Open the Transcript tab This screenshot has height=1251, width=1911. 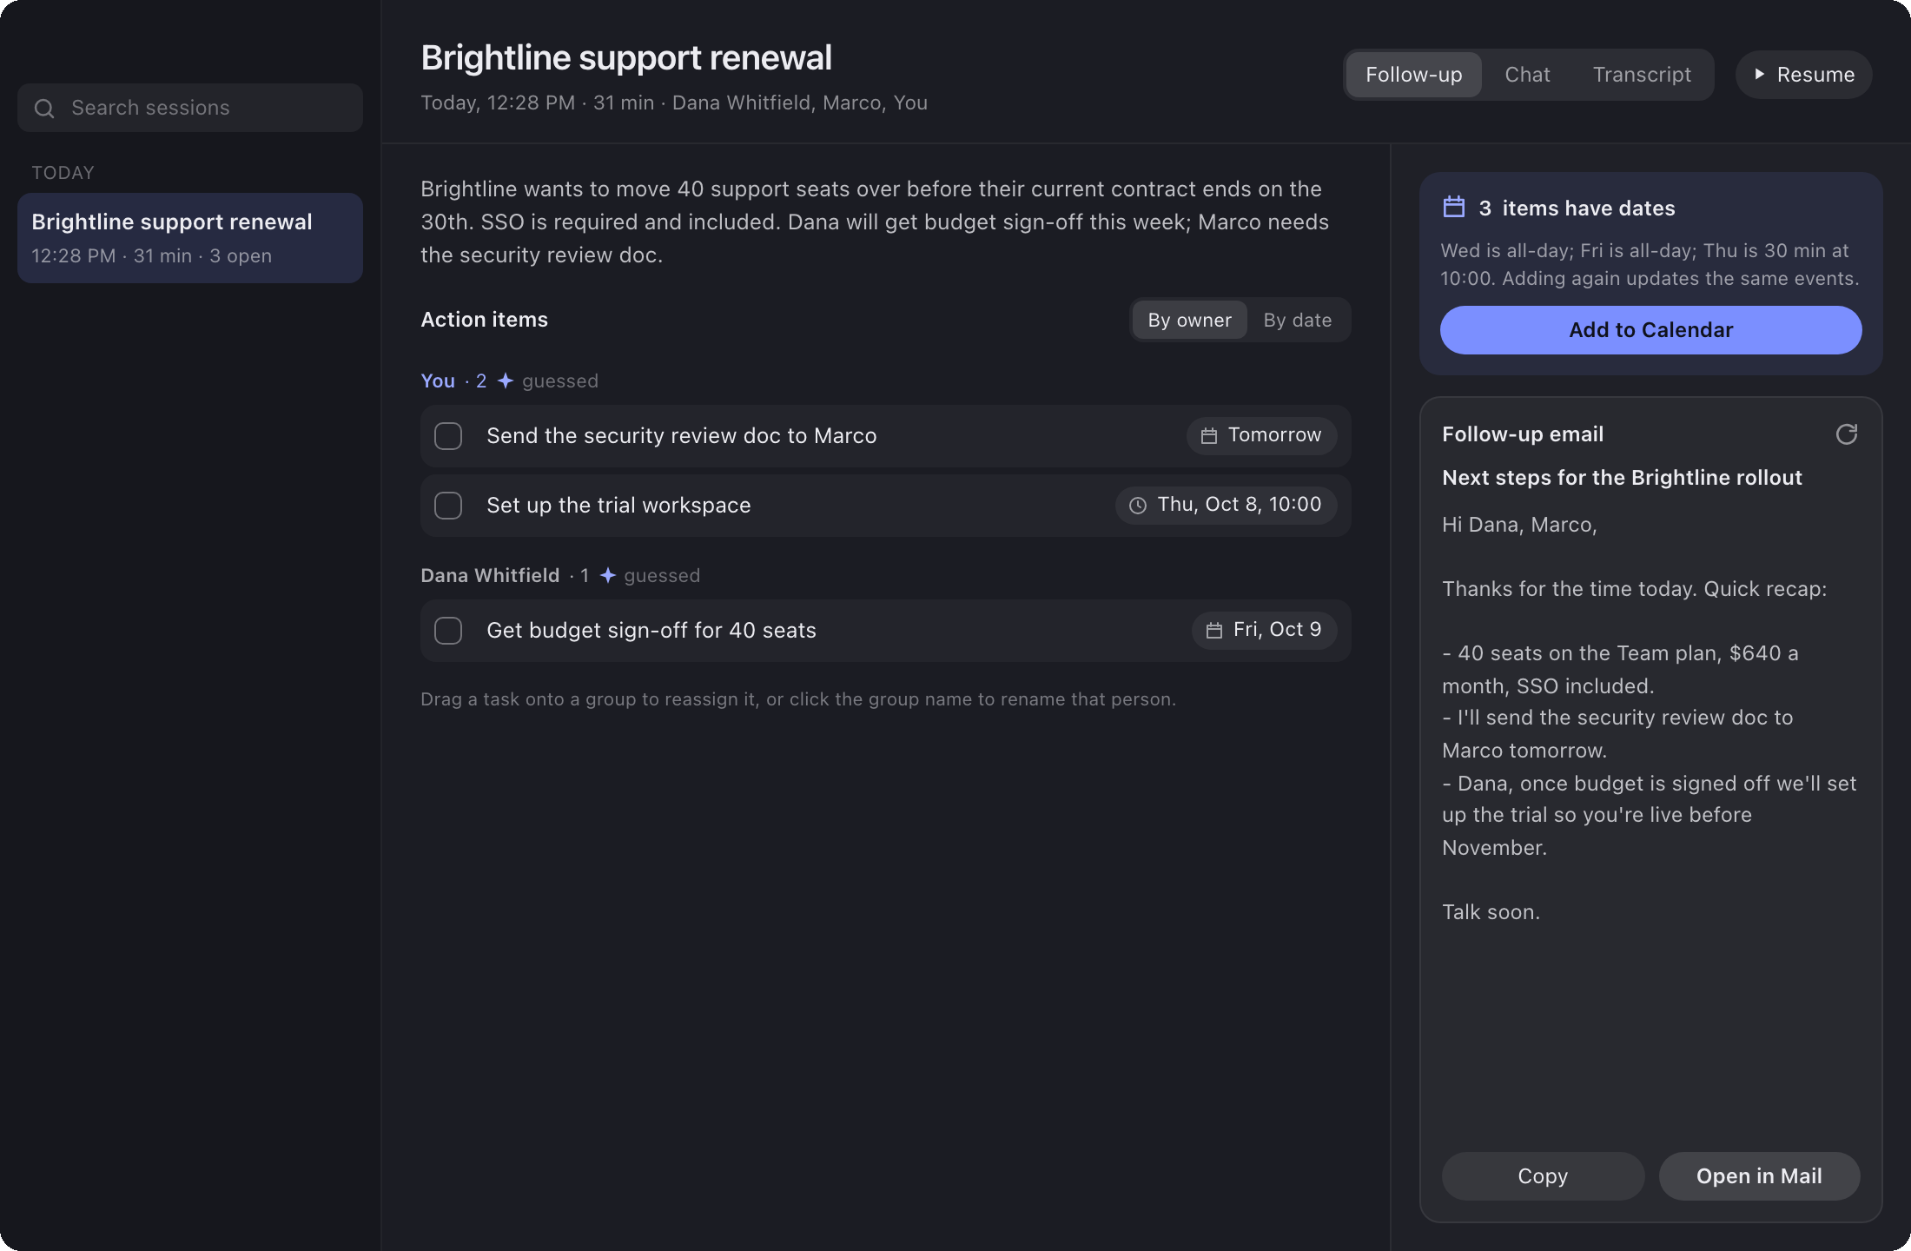[1642, 75]
